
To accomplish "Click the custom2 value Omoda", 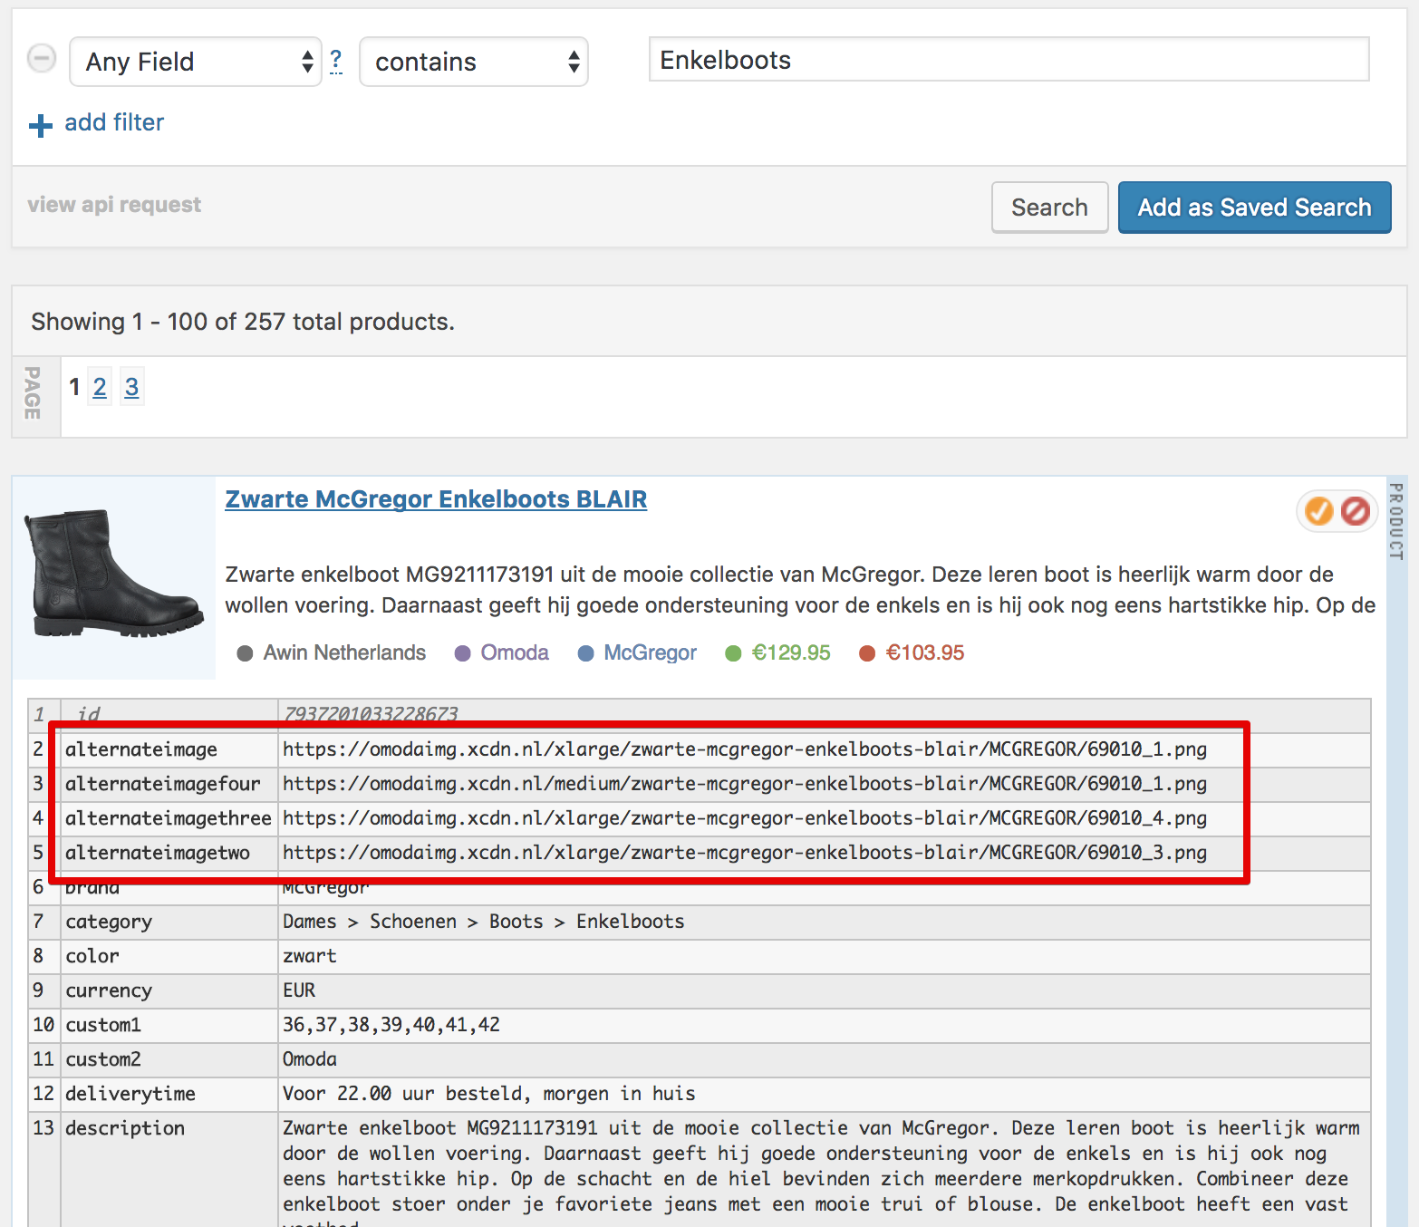I will tap(310, 1059).
